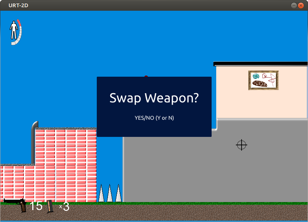This screenshot has width=308, height=222.
Task: Click the pistol weapon icon
Action: (15, 206)
